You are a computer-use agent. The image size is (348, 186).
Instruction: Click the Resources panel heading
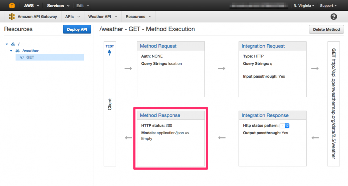[x=18, y=29]
